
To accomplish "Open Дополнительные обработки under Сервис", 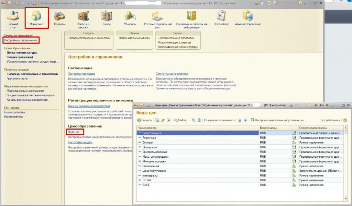I will tap(176, 38).
